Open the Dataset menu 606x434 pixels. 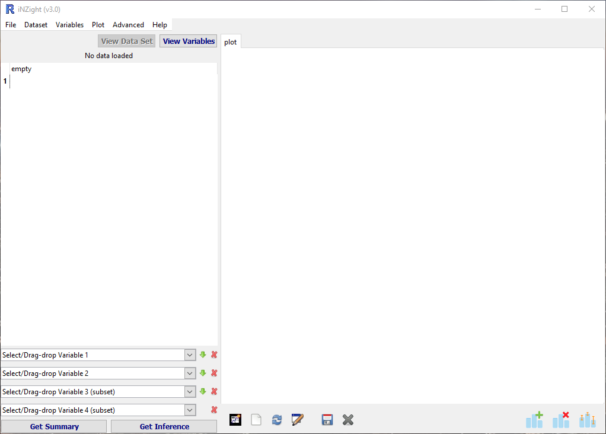pyautogui.click(x=36, y=25)
